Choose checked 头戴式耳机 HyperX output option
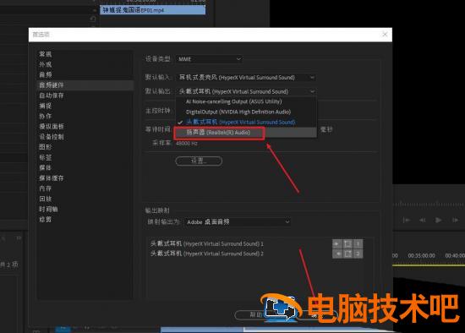 (x=246, y=122)
